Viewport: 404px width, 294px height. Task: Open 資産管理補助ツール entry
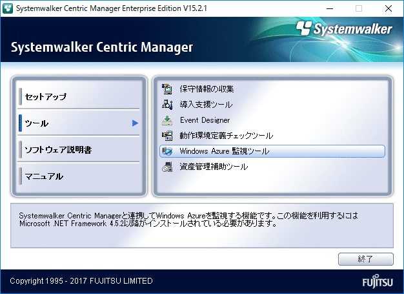[x=214, y=167]
